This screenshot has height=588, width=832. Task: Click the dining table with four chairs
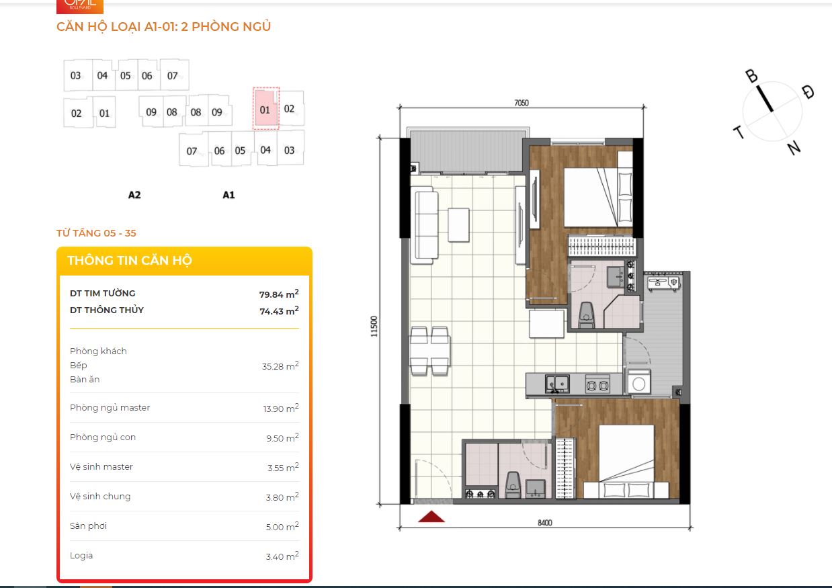tap(430, 351)
